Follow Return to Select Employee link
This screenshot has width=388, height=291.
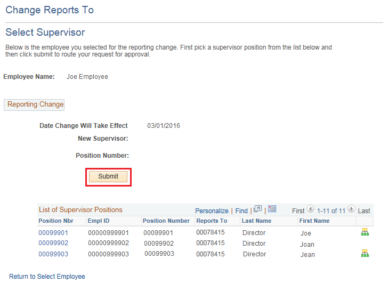pyautogui.click(x=47, y=277)
